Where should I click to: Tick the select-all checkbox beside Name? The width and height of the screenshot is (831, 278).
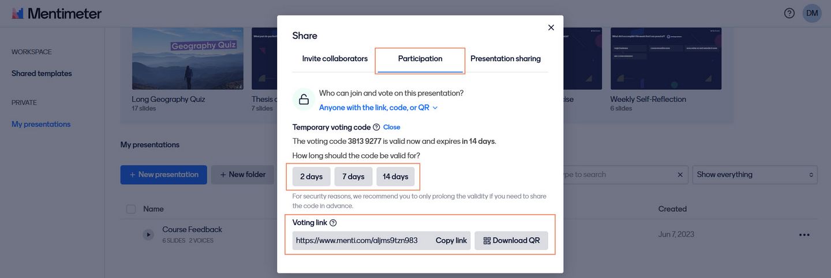tap(131, 209)
